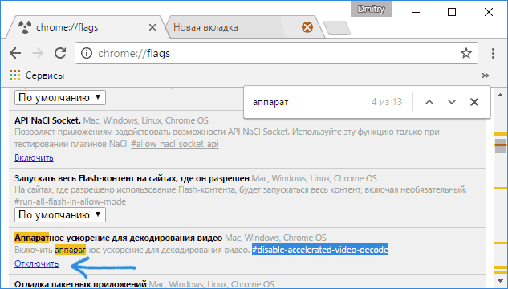
Task: Go back with the browser back arrow
Action: click(x=15, y=53)
